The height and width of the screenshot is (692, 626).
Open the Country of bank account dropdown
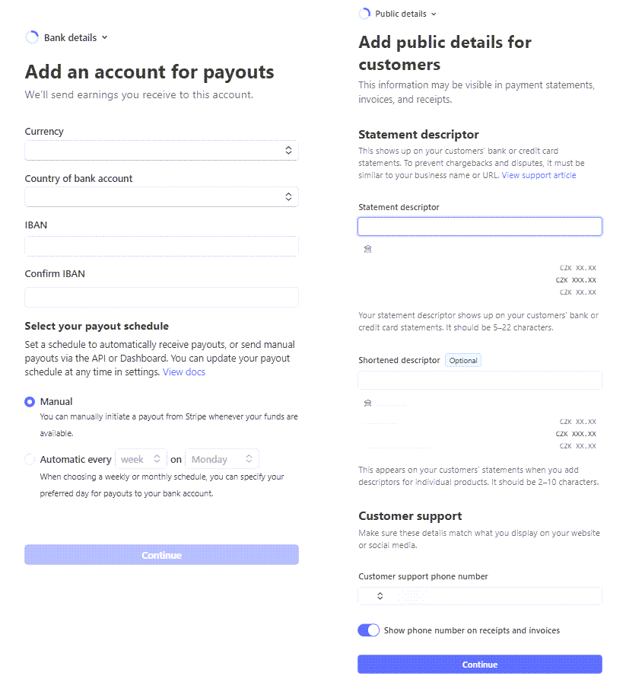[x=161, y=197]
